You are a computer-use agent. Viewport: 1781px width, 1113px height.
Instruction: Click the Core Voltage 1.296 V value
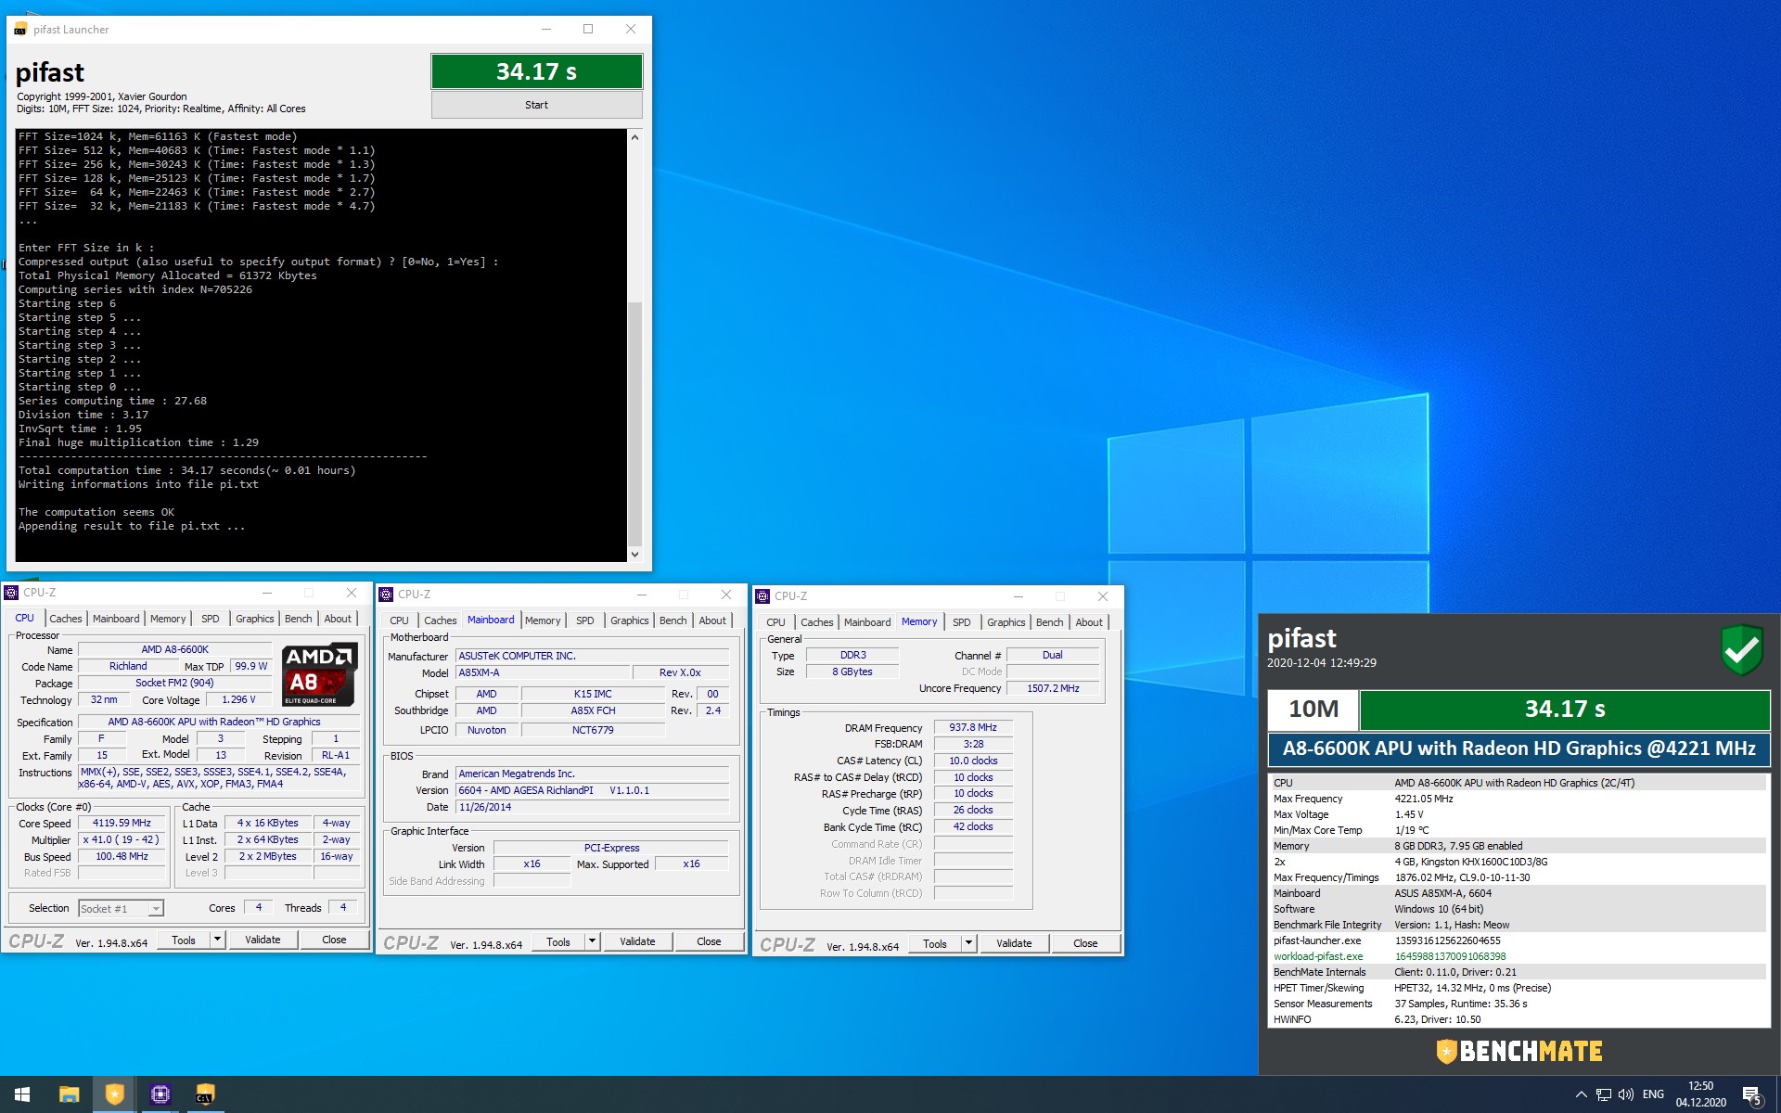[x=238, y=700]
